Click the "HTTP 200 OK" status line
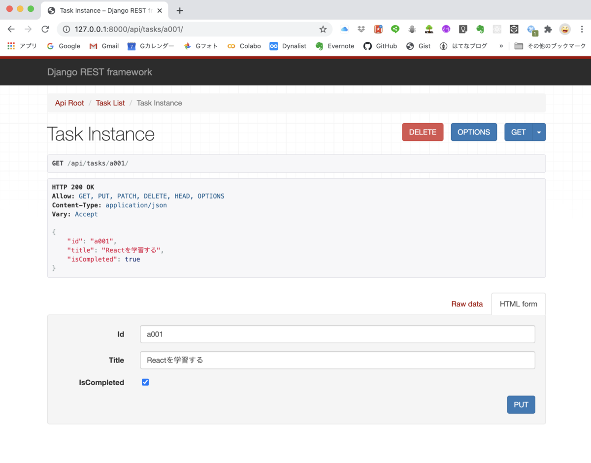Image resolution: width=591 pixels, height=463 pixels. pyautogui.click(x=73, y=187)
